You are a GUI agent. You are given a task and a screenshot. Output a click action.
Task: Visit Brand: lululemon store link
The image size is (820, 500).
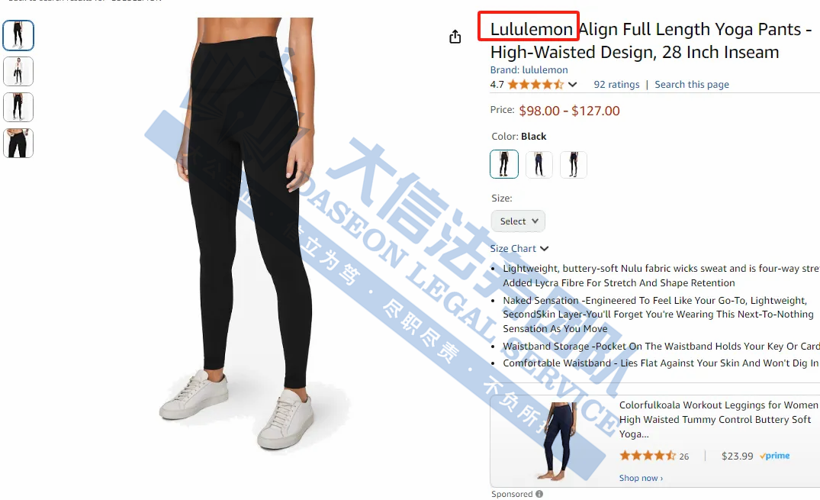pos(529,69)
